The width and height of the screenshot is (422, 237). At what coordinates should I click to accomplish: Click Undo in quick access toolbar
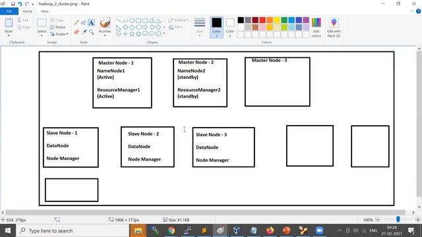(x=20, y=4)
